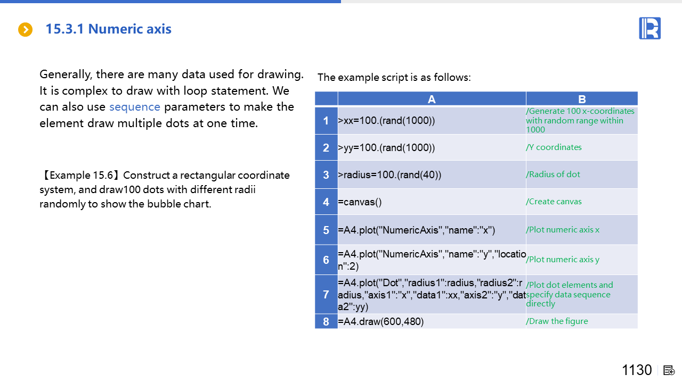This screenshot has width=682, height=383.
Task: Click slide number 1130
Action: click(x=637, y=370)
